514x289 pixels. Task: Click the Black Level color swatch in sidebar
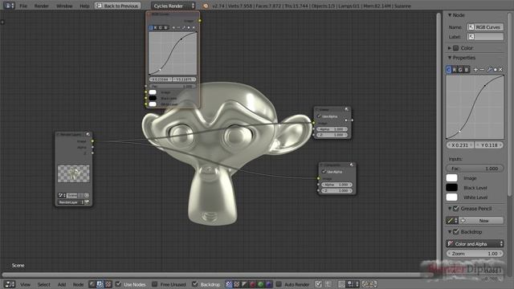[451, 187]
